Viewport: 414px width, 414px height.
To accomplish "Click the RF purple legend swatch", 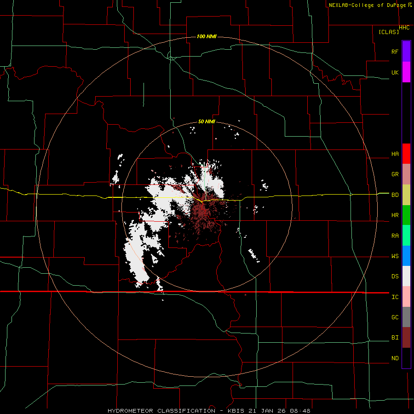I will [x=406, y=52].
